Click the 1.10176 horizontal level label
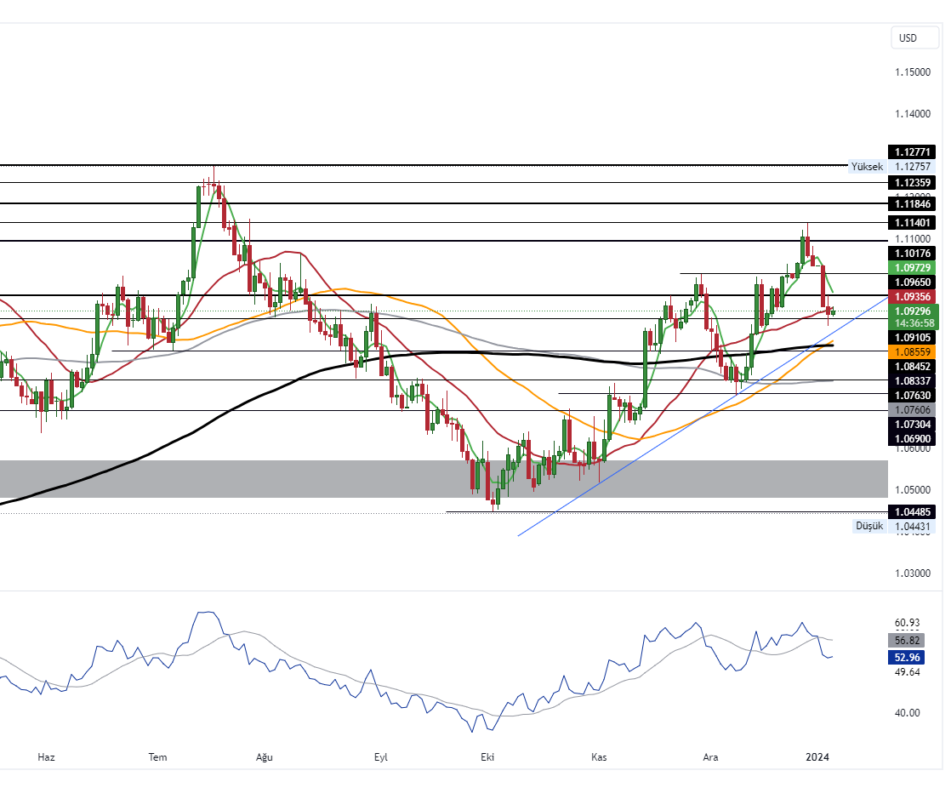Image resolution: width=951 pixels, height=799 pixels. [914, 253]
